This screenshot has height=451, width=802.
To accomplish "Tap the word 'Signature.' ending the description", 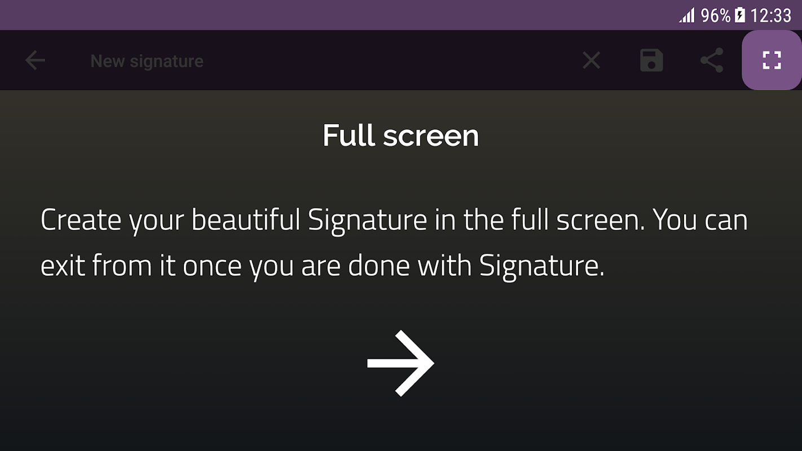I will click(541, 266).
